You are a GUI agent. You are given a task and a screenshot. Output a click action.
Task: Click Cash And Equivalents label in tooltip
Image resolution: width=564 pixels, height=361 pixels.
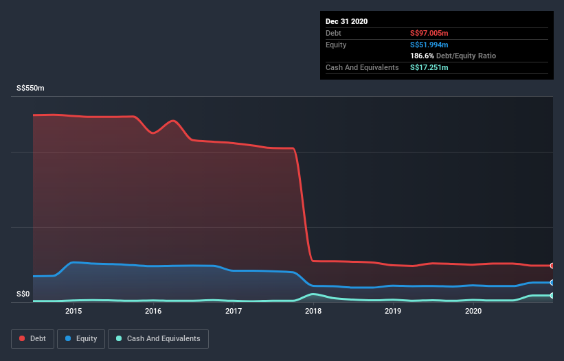click(x=362, y=67)
